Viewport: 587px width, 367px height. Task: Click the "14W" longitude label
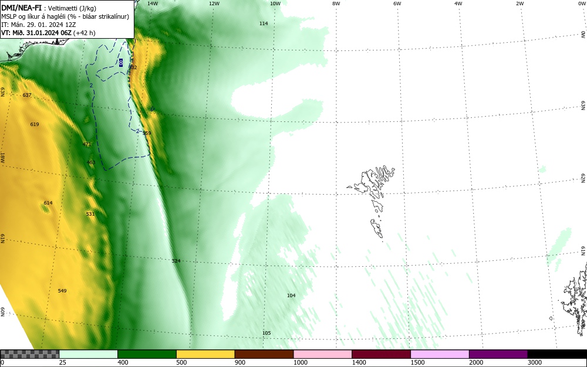coord(153,4)
